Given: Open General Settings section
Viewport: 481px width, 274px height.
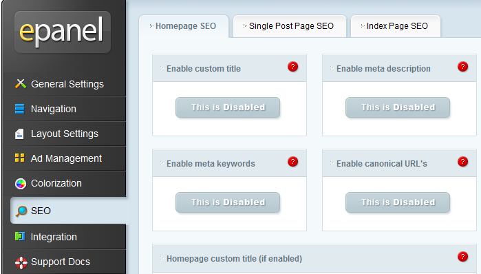Looking at the screenshot, I should (65, 84).
